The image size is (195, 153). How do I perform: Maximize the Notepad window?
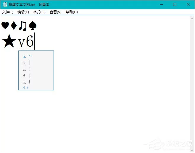[x=175, y=4]
